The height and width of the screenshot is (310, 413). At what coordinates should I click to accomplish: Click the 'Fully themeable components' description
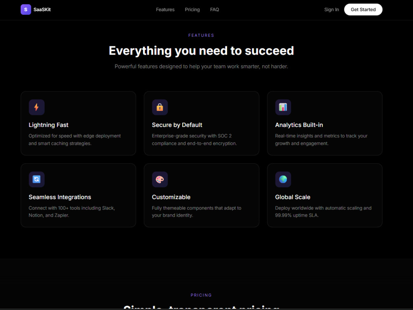(x=197, y=211)
